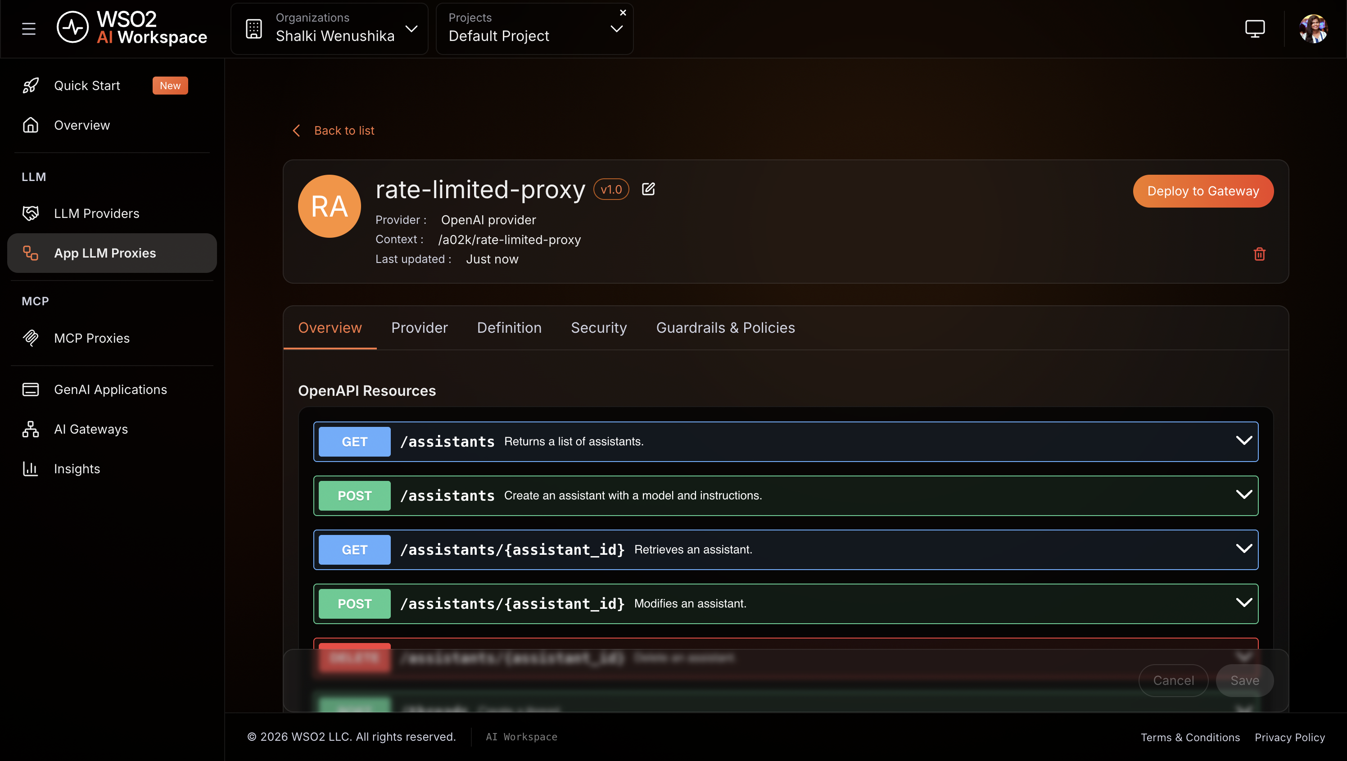This screenshot has height=761, width=1347.
Task: Click the v1.0 version badge
Action: (611, 189)
